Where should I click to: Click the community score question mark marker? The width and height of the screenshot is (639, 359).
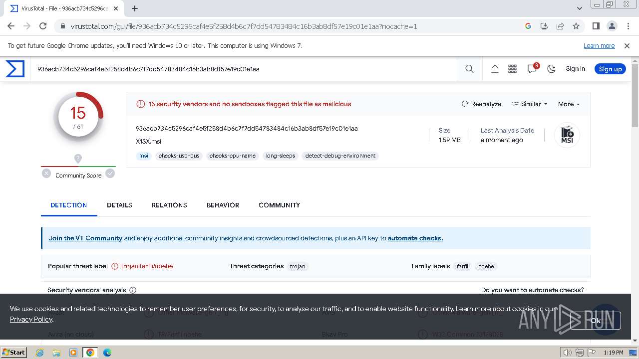(x=78, y=159)
